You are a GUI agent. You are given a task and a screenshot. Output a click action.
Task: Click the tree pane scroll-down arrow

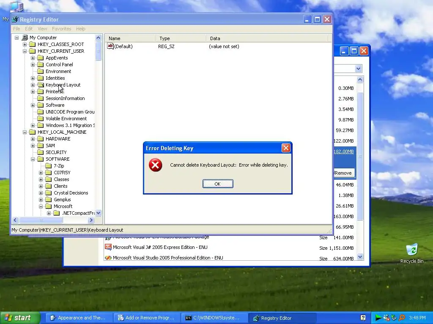(x=98, y=213)
